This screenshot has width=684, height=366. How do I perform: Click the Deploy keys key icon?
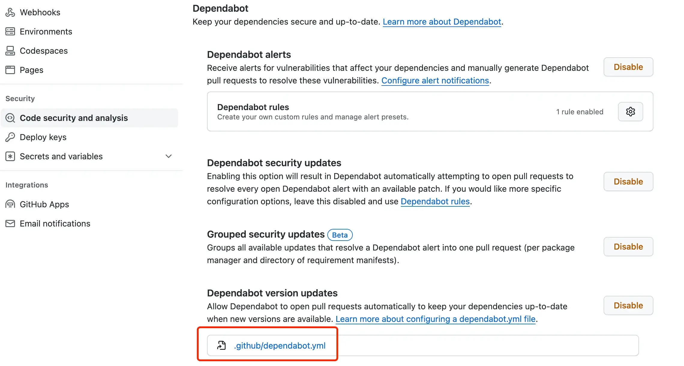click(10, 137)
